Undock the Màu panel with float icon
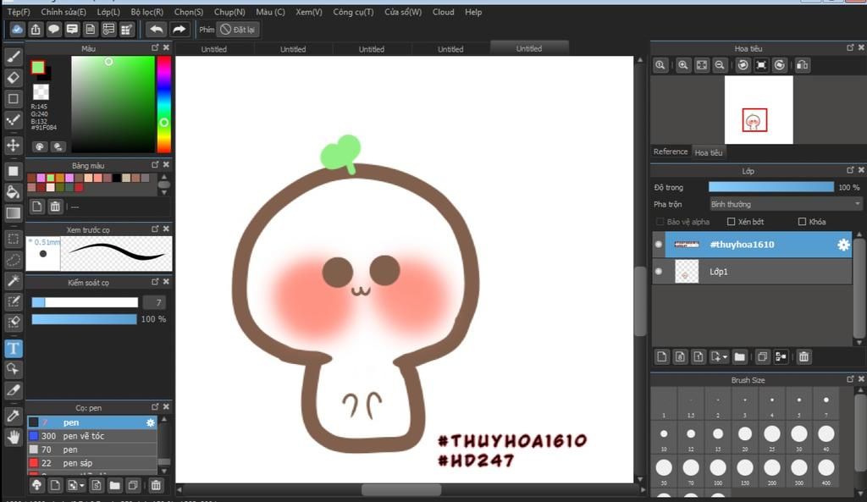This screenshot has width=867, height=502. pyautogui.click(x=155, y=48)
